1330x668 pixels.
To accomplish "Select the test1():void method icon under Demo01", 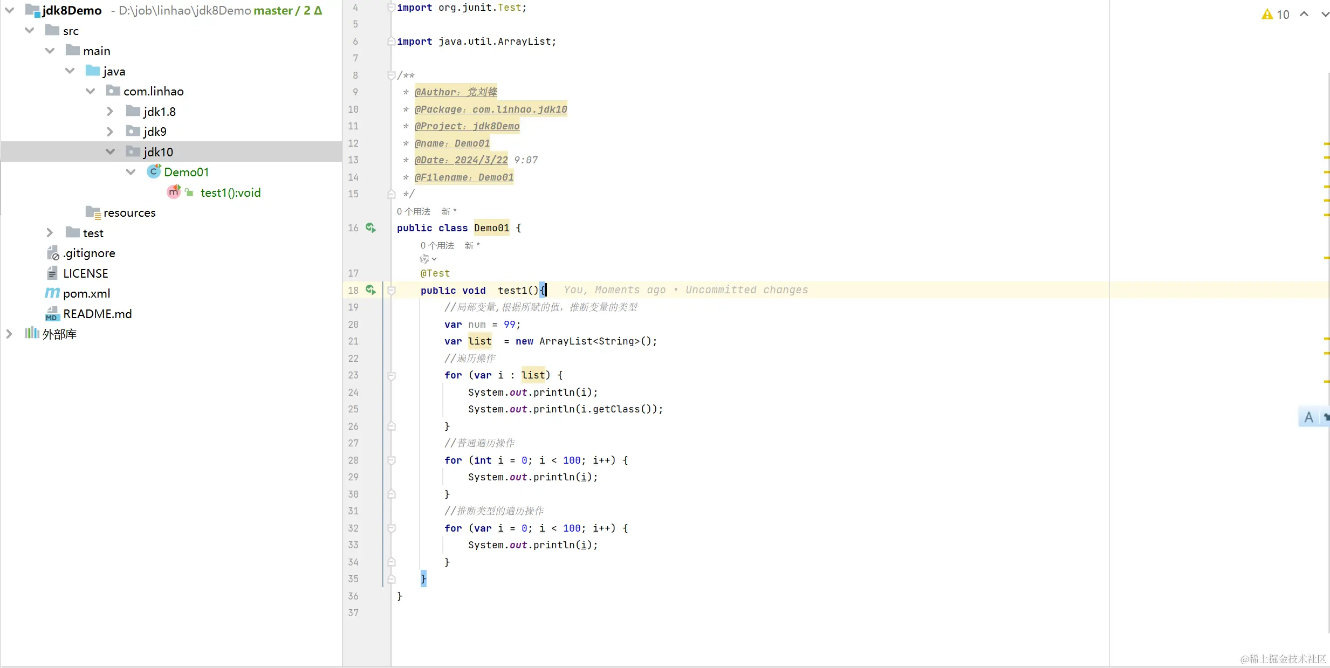I will 174,192.
